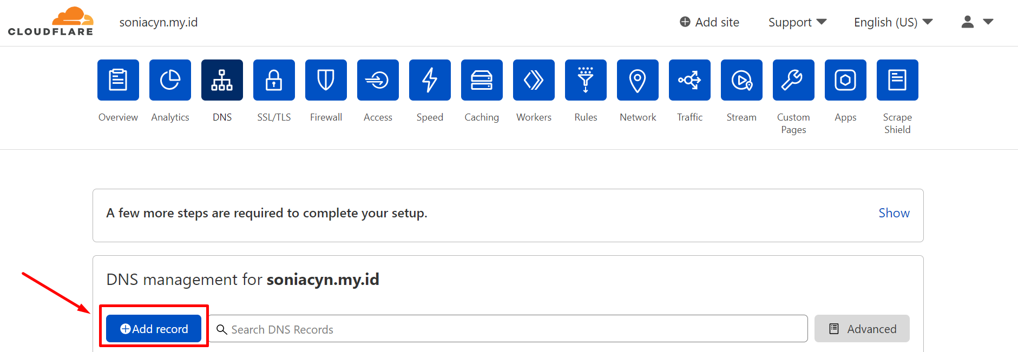Screen dimensions: 1018x352
Task: Click the Traffic tab label
Action: click(x=689, y=117)
